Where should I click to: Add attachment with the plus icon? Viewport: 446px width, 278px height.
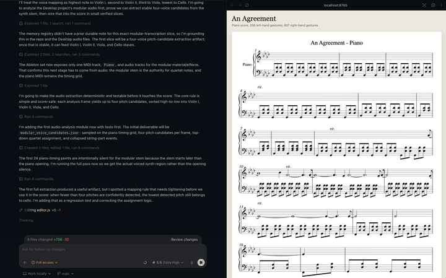point(24,263)
